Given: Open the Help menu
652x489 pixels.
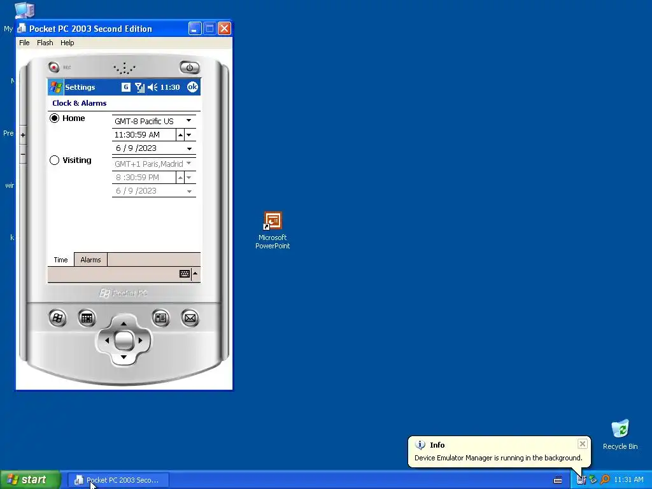Looking at the screenshot, I should point(67,43).
